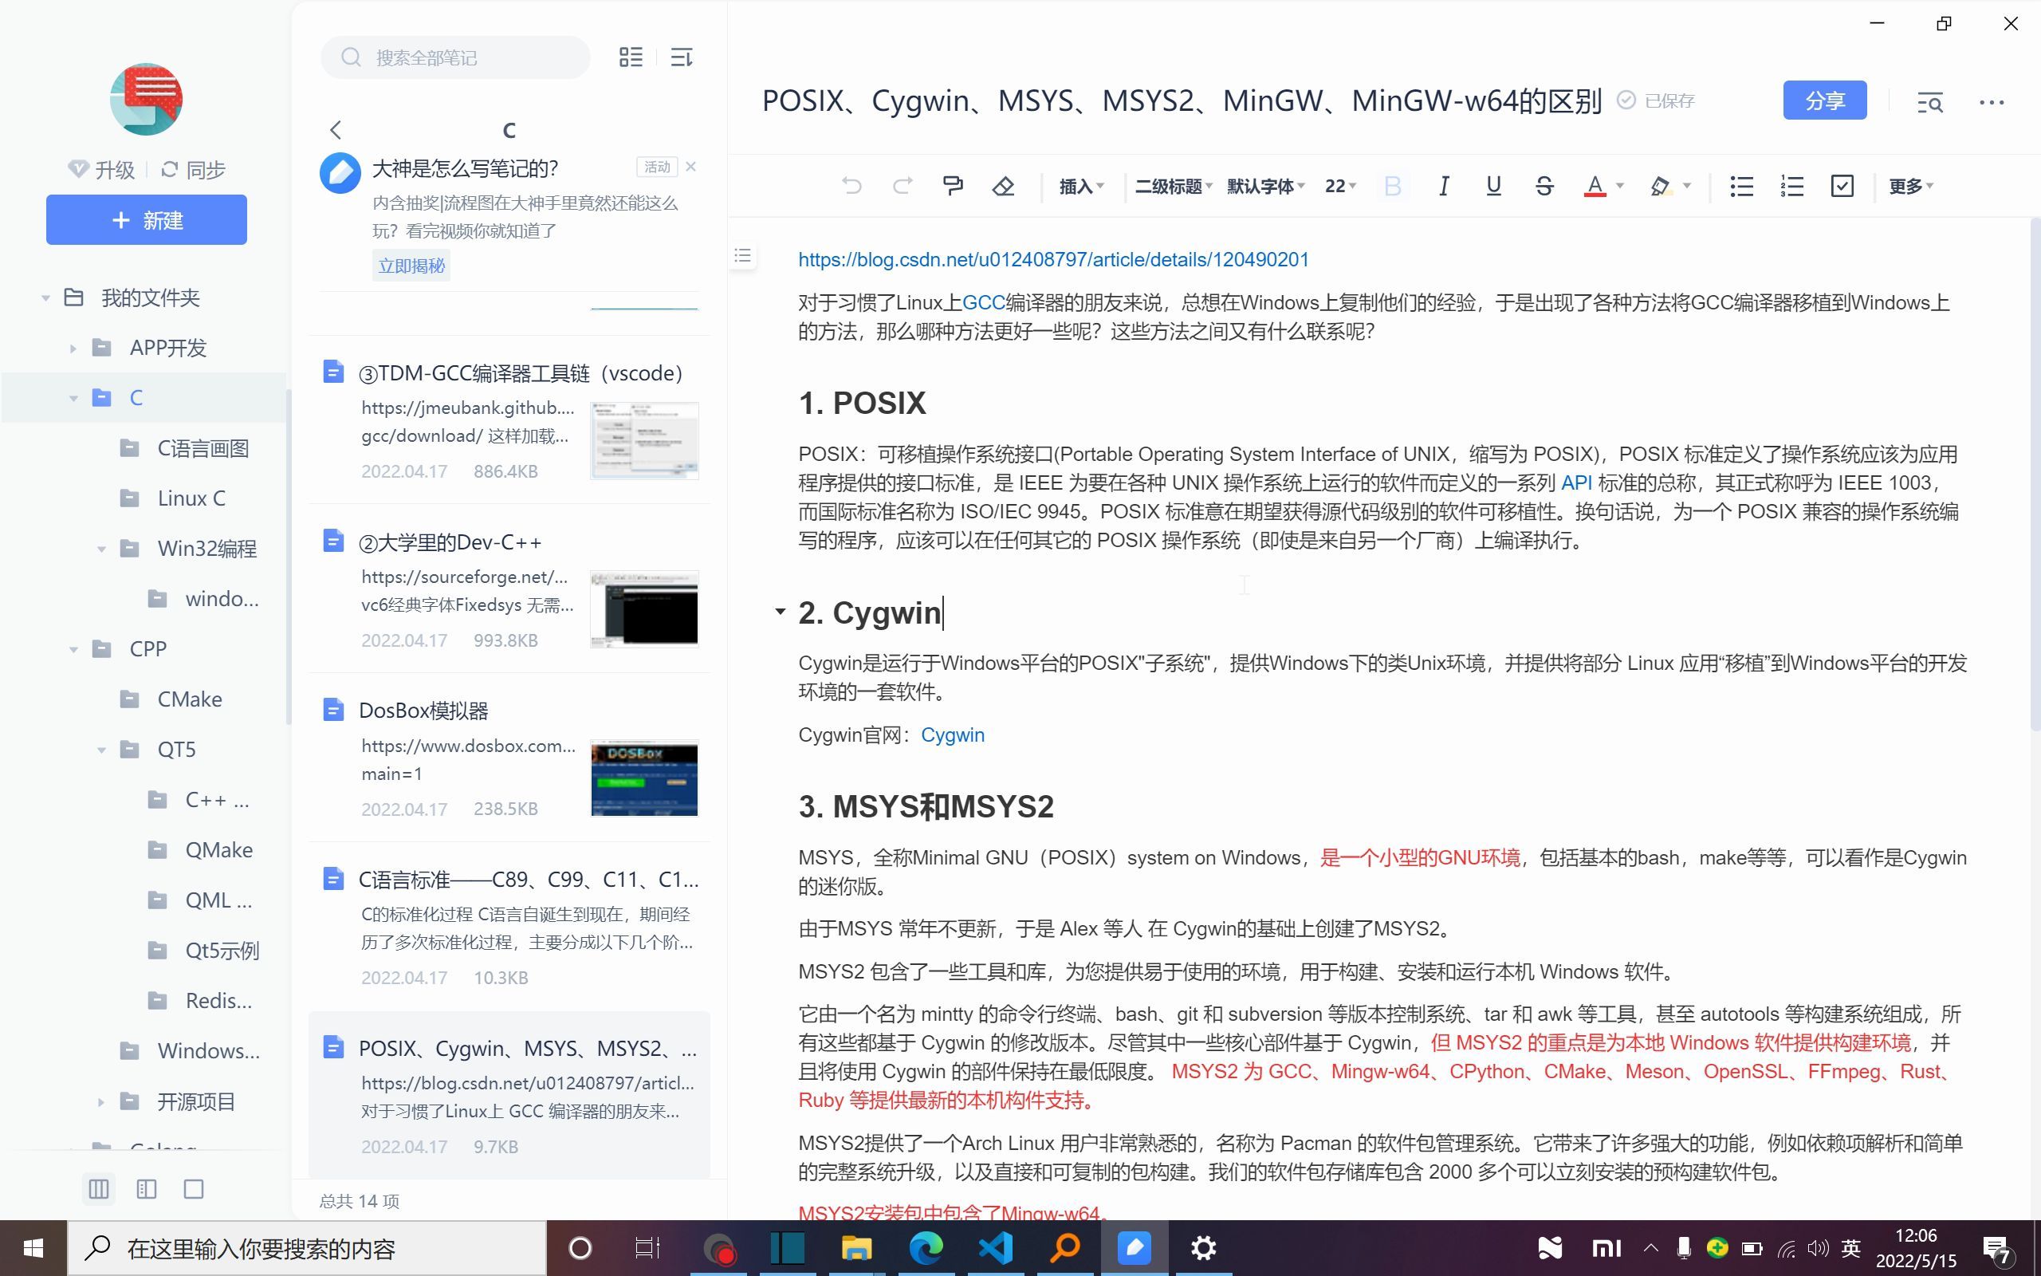The image size is (2041, 1276).
Task: Open Microsoft Edge from taskbar
Action: coord(926,1247)
